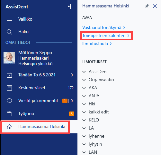161x155 pixels.
Task: Open the Toimipisteen kalenteri link
Action: [106, 35]
